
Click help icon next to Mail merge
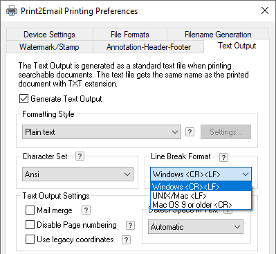point(86,210)
